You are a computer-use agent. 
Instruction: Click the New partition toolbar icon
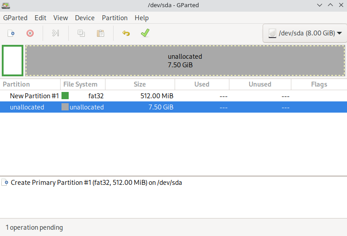(11, 33)
